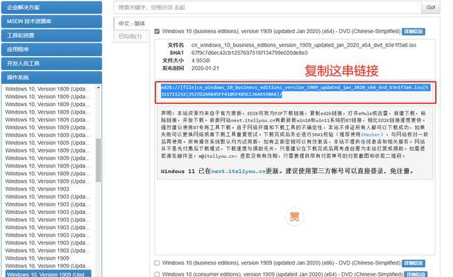The image size is (453, 277).
Task: Collapse the 操作系统 sidebar section
Action: click(51, 78)
